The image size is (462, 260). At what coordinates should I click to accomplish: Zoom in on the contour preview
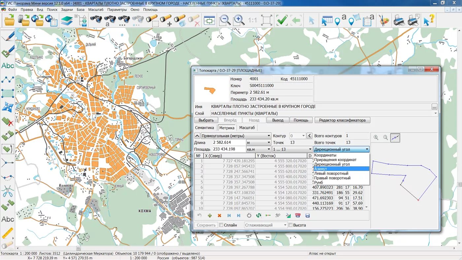376,138
